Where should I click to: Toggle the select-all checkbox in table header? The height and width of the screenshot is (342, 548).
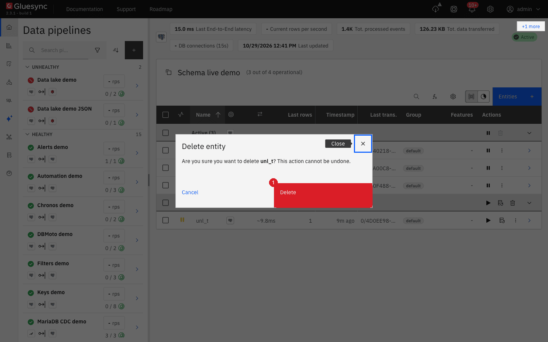pos(166,115)
